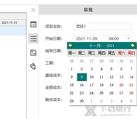The height and width of the screenshot is (119, 137).
Task: Click the 周六 weekday header
Action: pyautogui.click(x=122, y=53)
